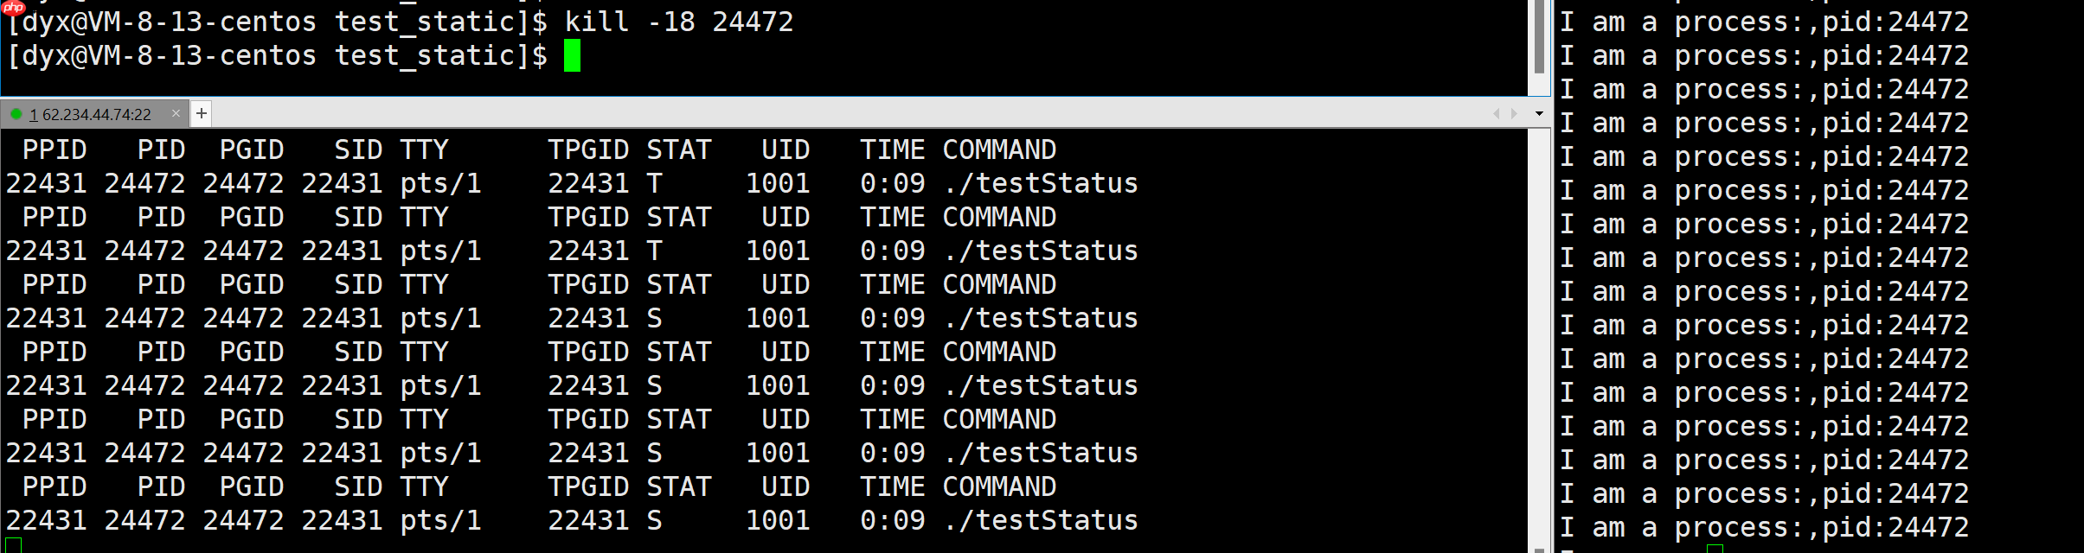Viewport: 2084px width, 553px height.
Task: Click the underlined 1 on the session tab
Action: (33, 113)
